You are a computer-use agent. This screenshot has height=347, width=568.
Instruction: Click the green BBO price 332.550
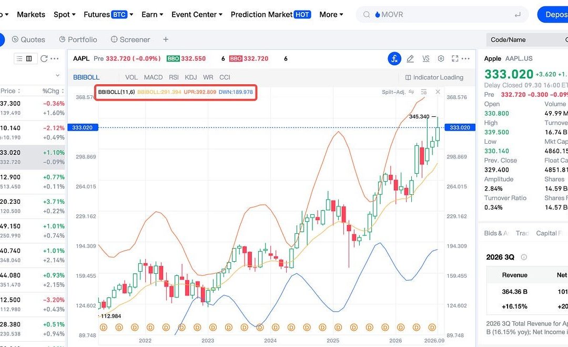click(193, 58)
